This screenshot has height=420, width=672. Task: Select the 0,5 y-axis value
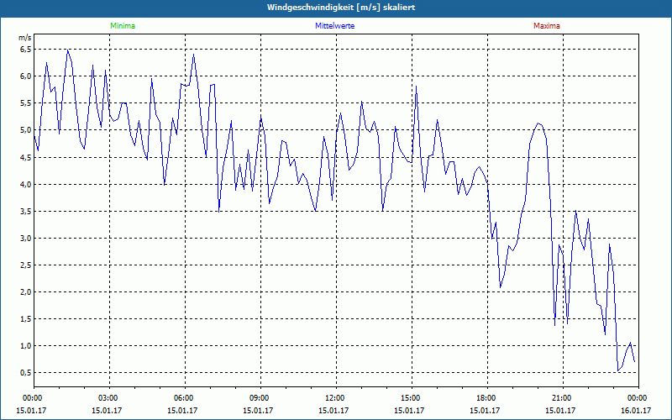[26, 373]
